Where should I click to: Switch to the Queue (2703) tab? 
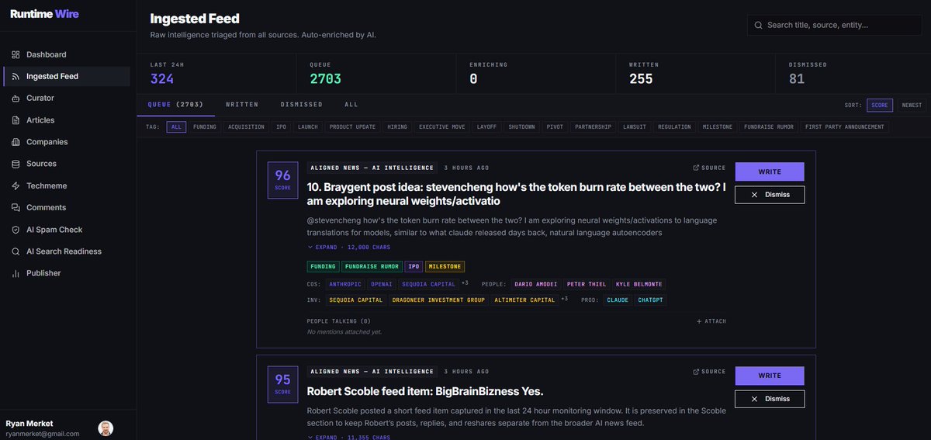coord(175,104)
